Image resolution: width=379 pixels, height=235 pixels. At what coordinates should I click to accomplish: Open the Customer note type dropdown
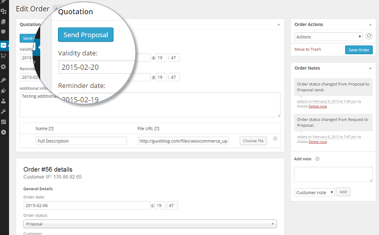pyautogui.click(x=314, y=192)
